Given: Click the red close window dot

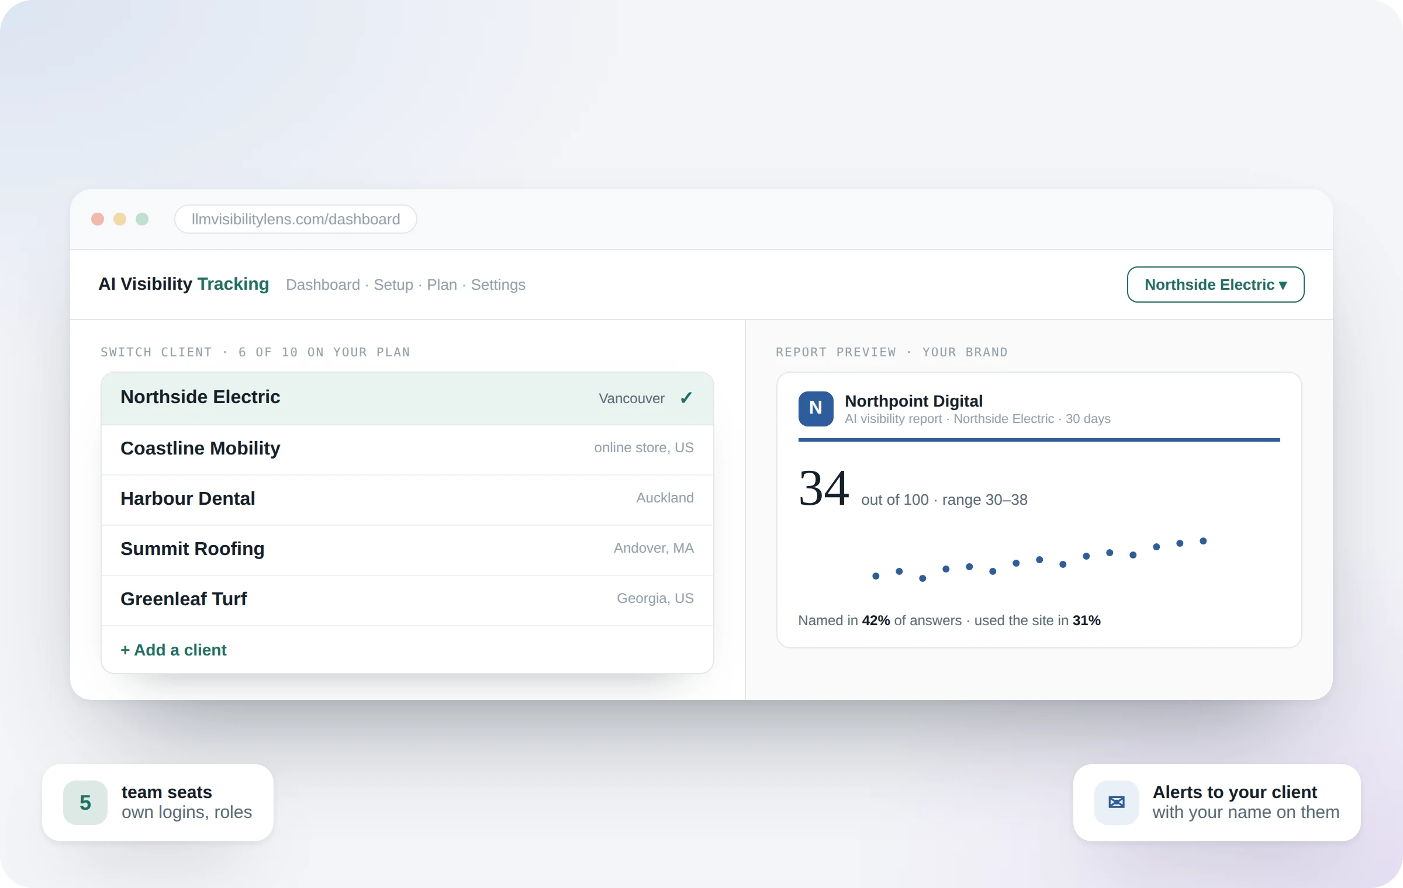Looking at the screenshot, I should coord(98,219).
